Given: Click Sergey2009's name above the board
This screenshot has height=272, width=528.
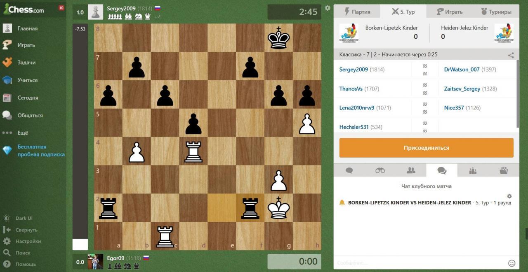Looking at the screenshot, I should 121,8.
